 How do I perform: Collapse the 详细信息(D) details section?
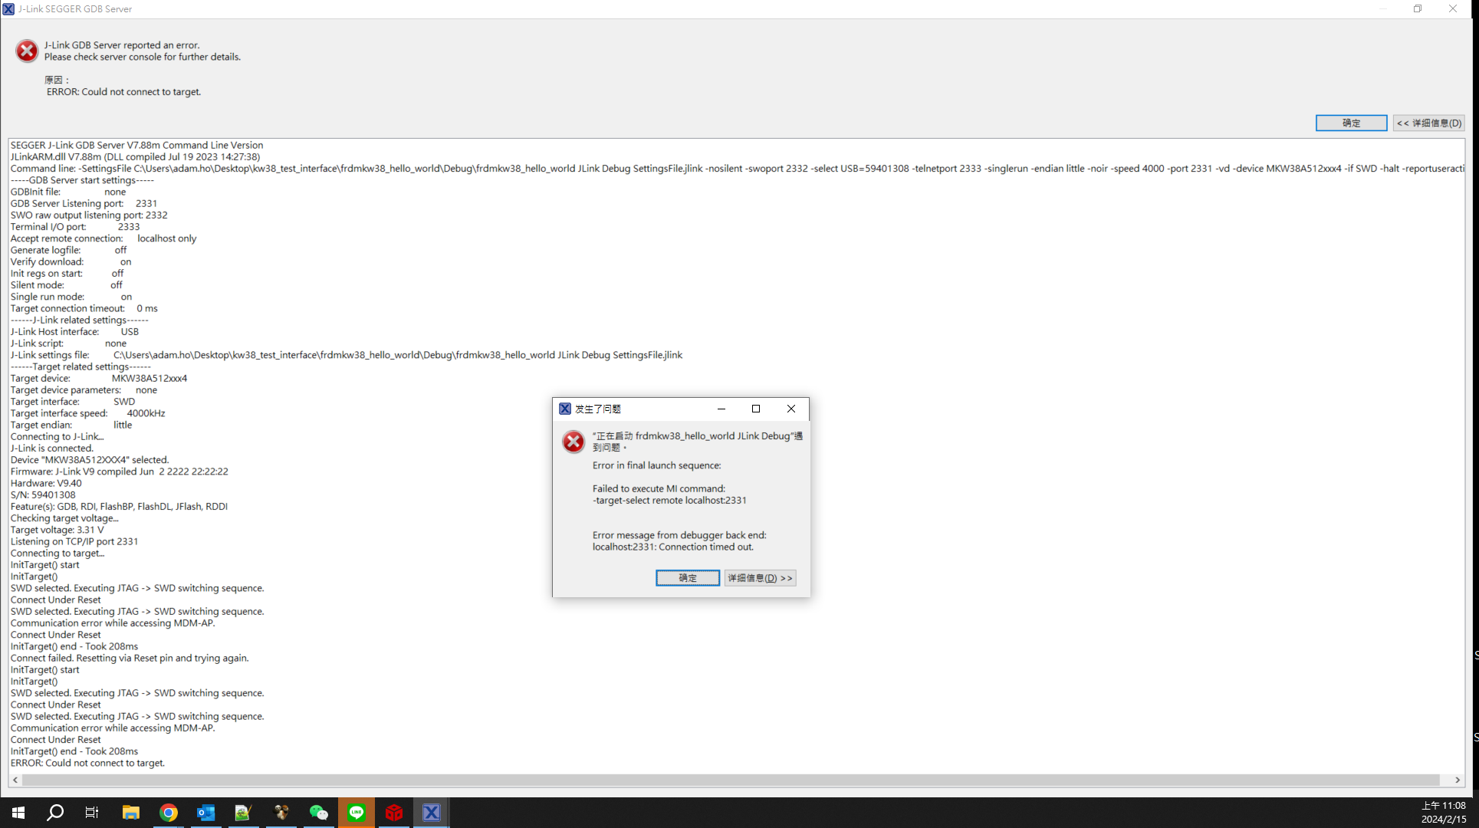[1428, 123]
